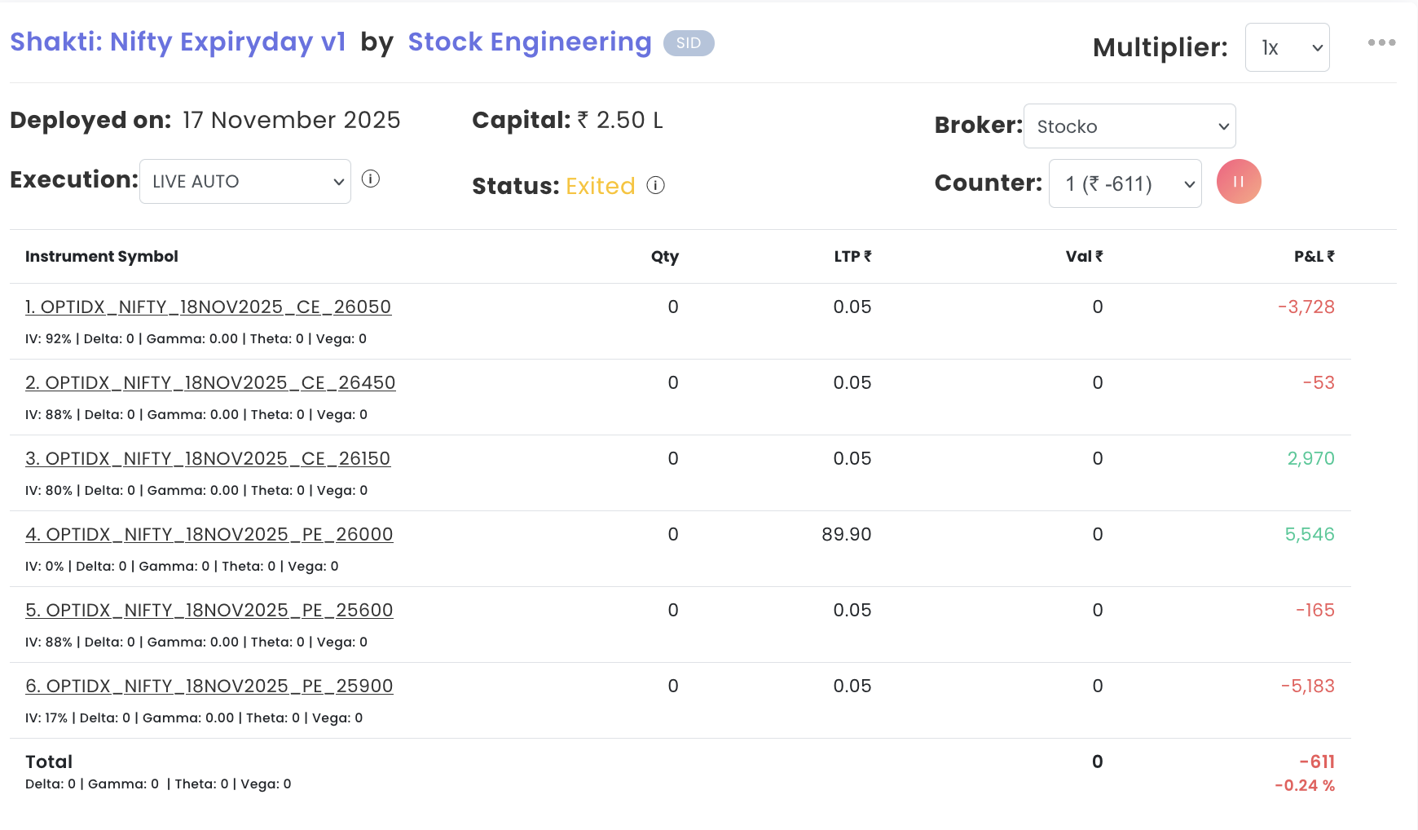Screen dimensions: 1418x830
Task: Open the PE_26000 instrument link
Action: (209, 535)
